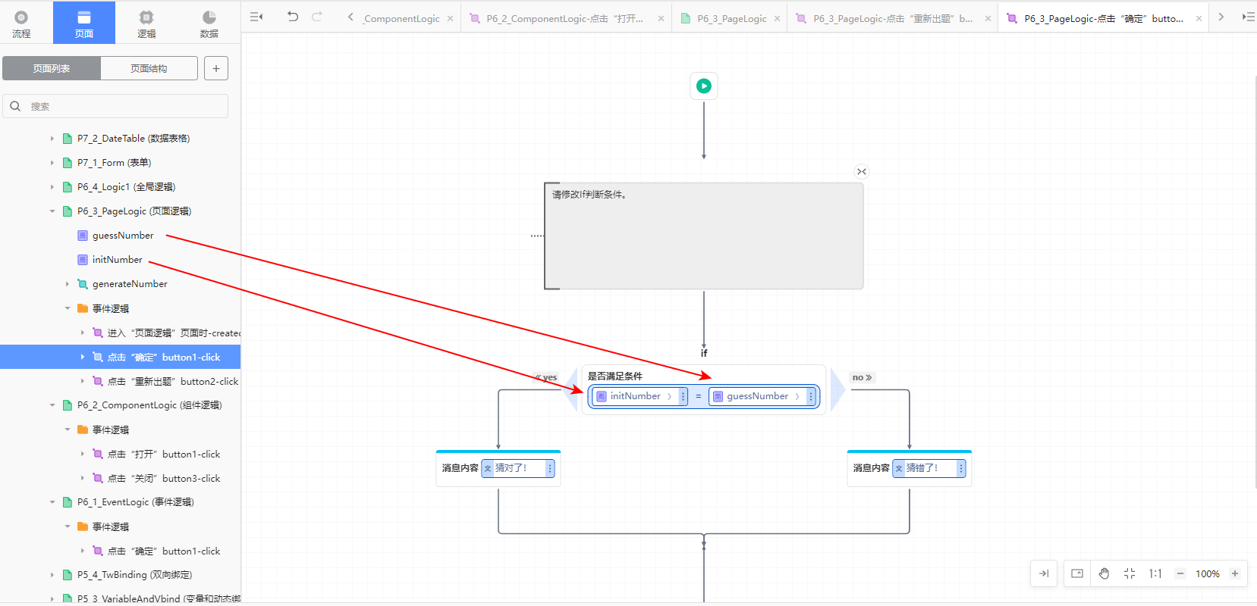Screen dimensions: 1257x606
Task: Click the green start node play icon
Action: point(704,86)
